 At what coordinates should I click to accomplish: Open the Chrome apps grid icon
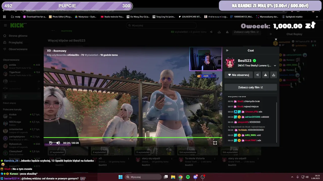(x=4, y=17)
